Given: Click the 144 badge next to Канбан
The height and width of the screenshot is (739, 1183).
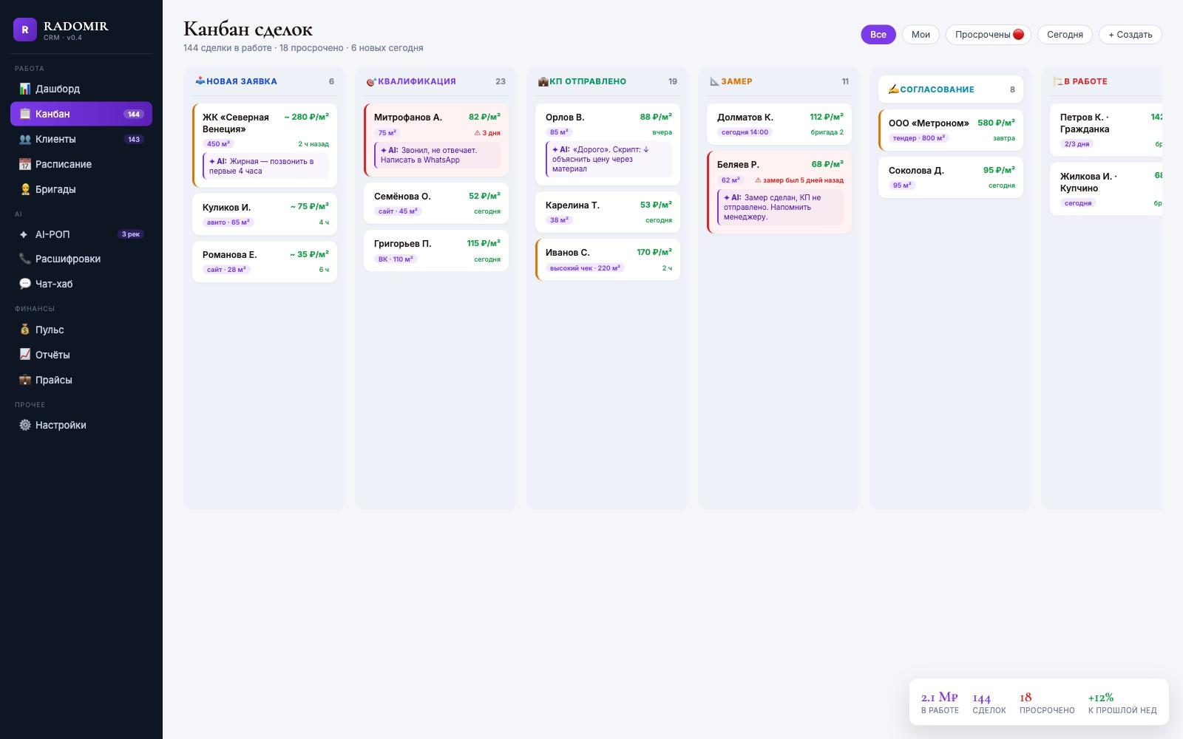Looking at the screenshot, I should point(134,114).
